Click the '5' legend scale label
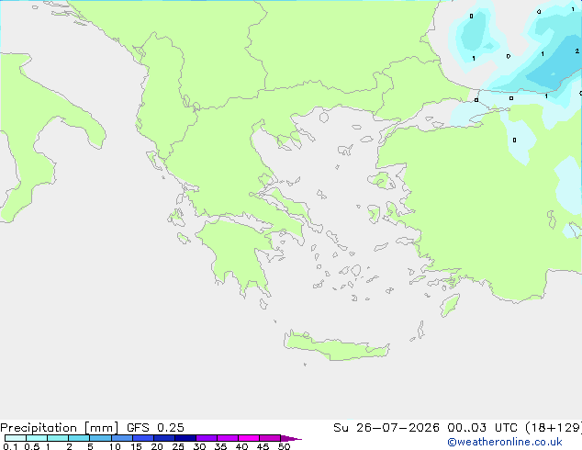 pyautogui.click(x=90, y=446)
